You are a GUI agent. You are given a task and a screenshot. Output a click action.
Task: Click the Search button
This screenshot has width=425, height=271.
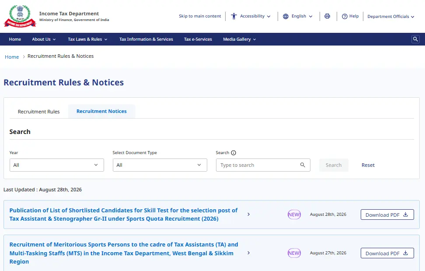point(334,165)
